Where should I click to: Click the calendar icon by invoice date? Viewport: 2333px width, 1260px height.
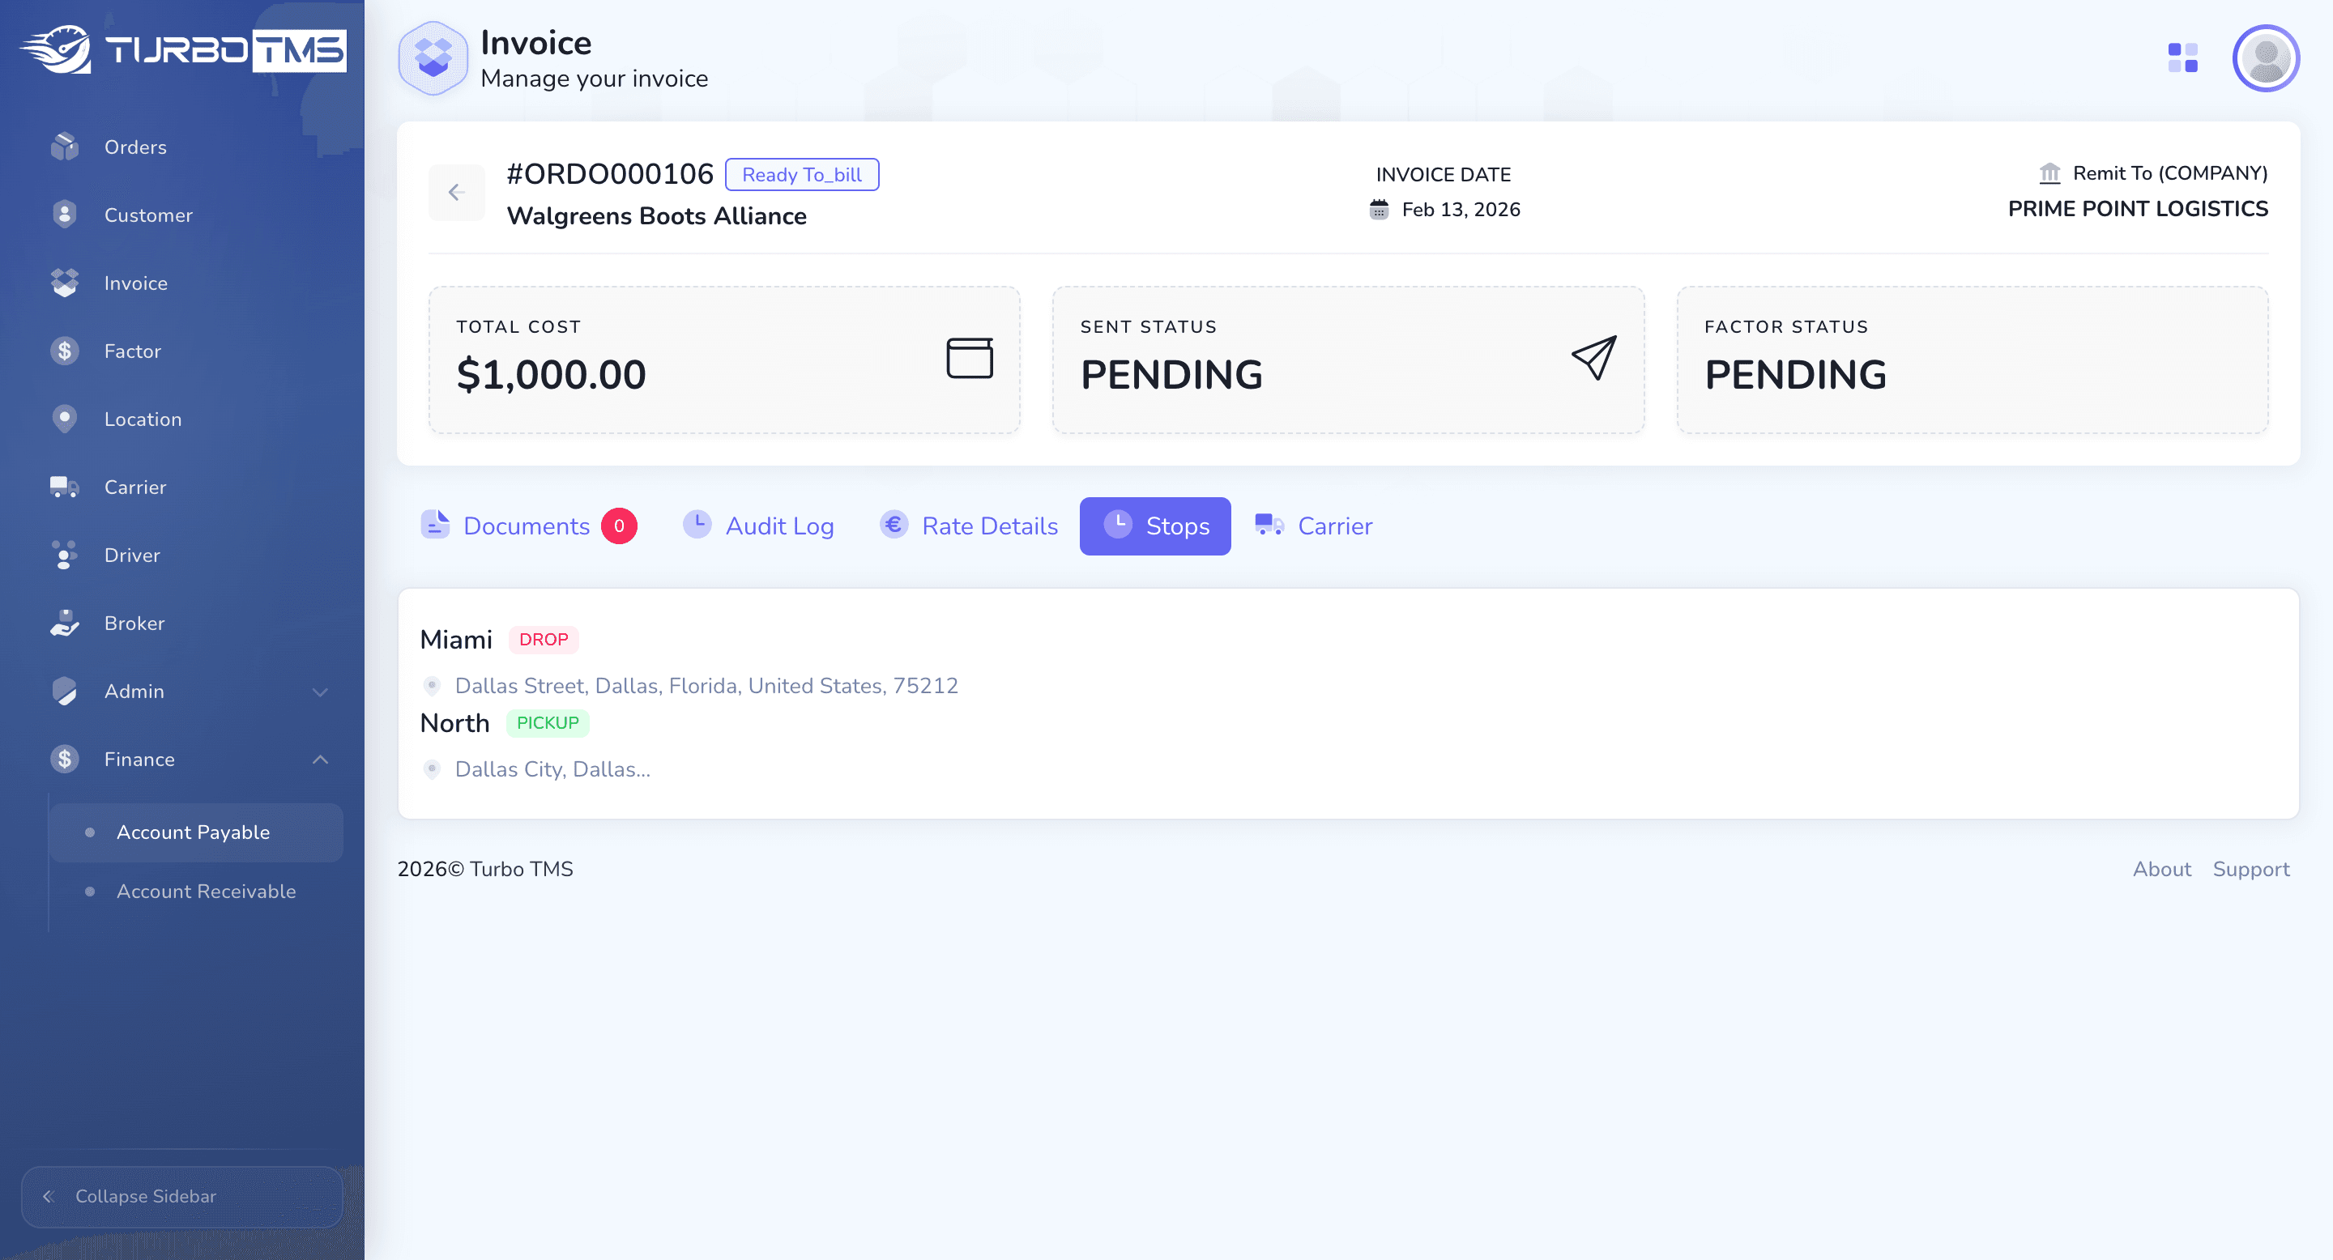click(1379, 209)
